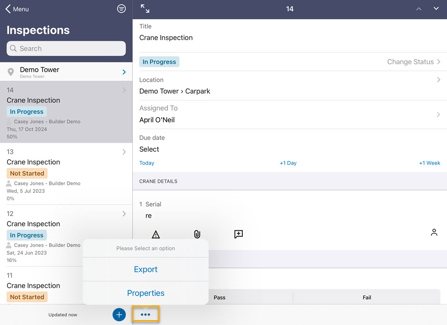The image size is (447, 325).
Task: Select Demo Tower › Carpark location text
Action: tap(174, 91)
